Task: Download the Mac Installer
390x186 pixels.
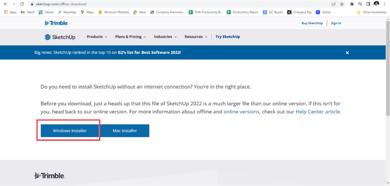Action: 124,131
